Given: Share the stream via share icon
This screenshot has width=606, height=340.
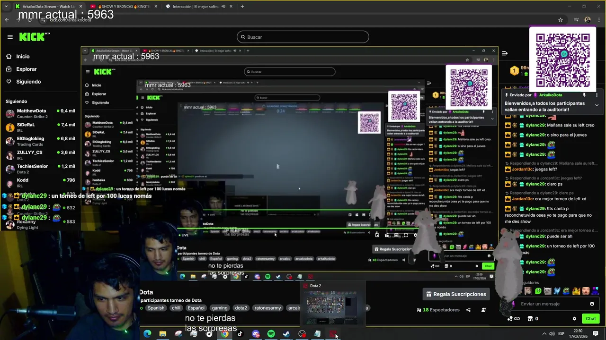Looking at the screenshot, I should [x=468, y=310].
